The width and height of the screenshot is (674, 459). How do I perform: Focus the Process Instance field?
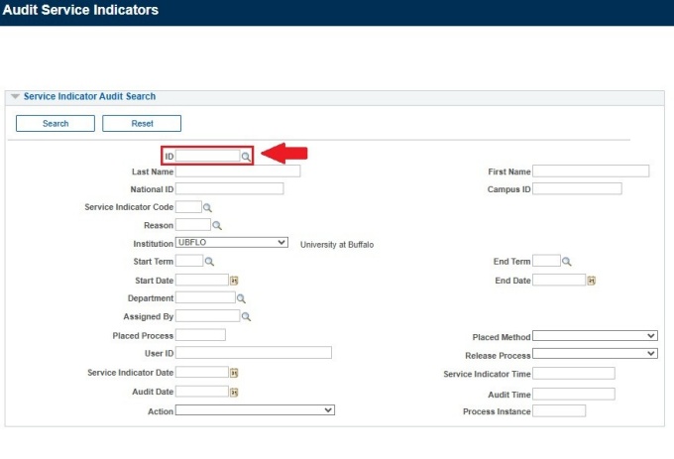tap(559, 410)
